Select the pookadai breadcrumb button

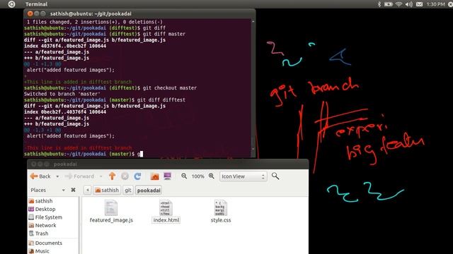pyautogui.click(x=149, y=190)
